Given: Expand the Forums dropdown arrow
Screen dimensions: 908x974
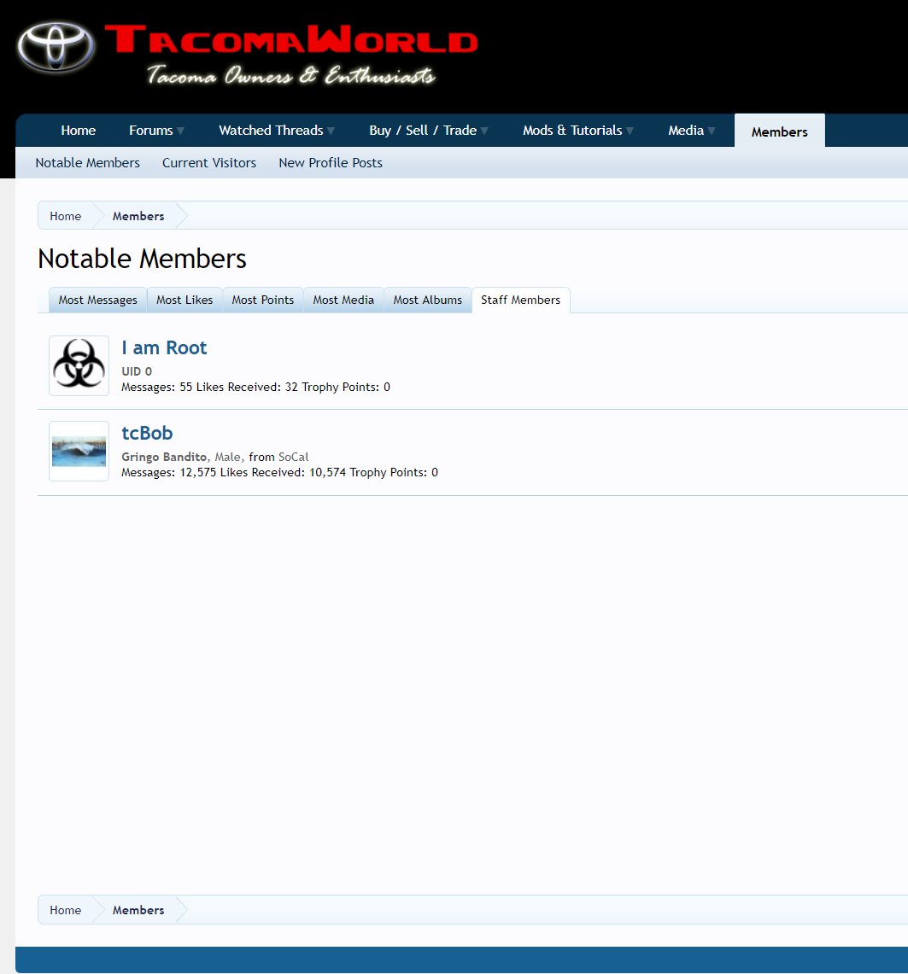Looking at the screenshot, I should (180, 131).
